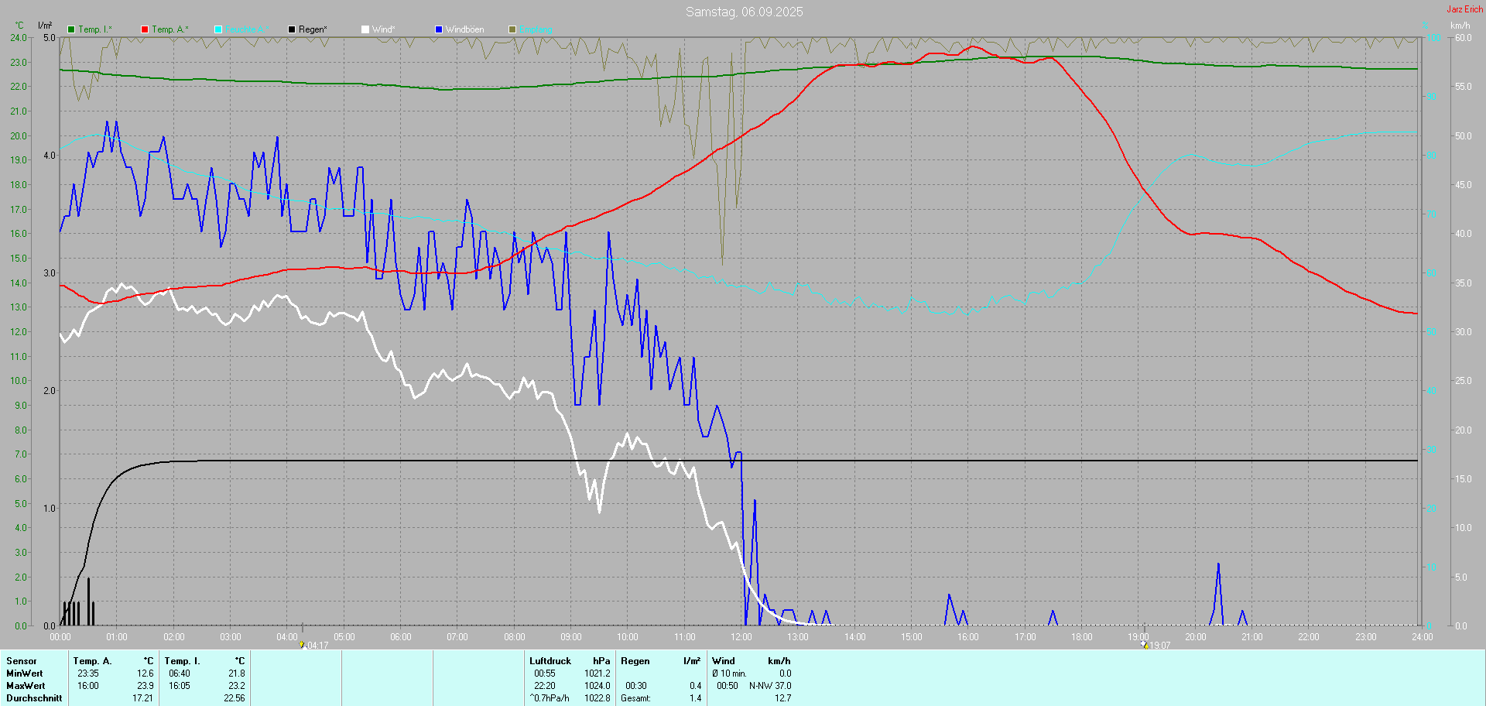The image size is (1486, 706).
Task: Click the 24:00 time axis label
Action: tap(1423, 637)
